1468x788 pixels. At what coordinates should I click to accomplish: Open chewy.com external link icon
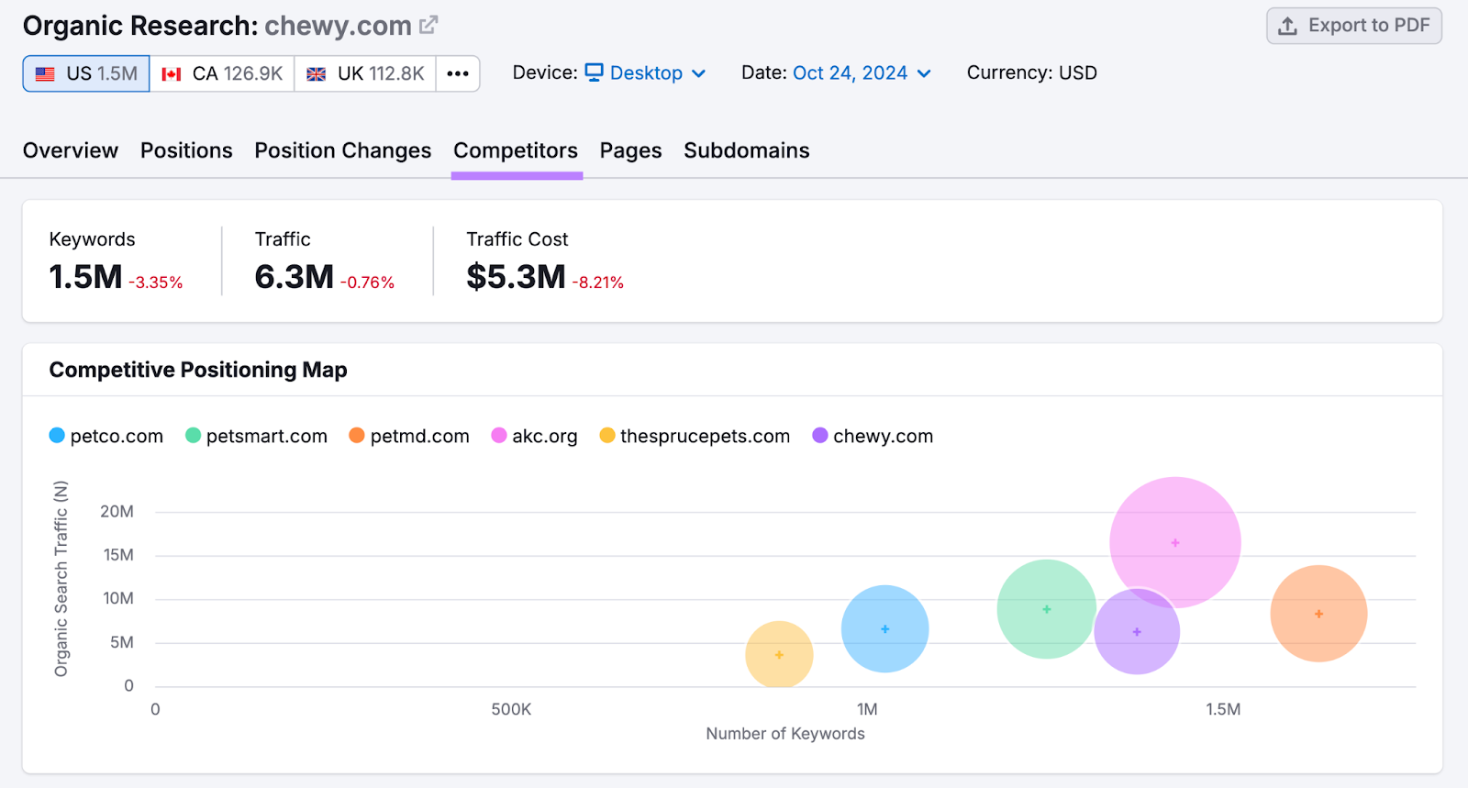click(428, 25)
